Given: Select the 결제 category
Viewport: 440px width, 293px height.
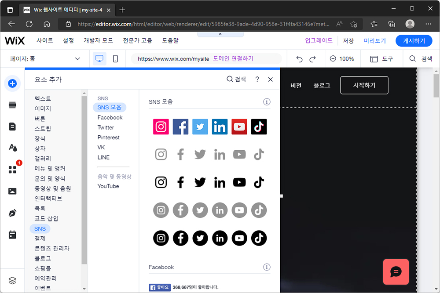Looking at the screenshot, I should pyautogui.click(x=40, y=239).
